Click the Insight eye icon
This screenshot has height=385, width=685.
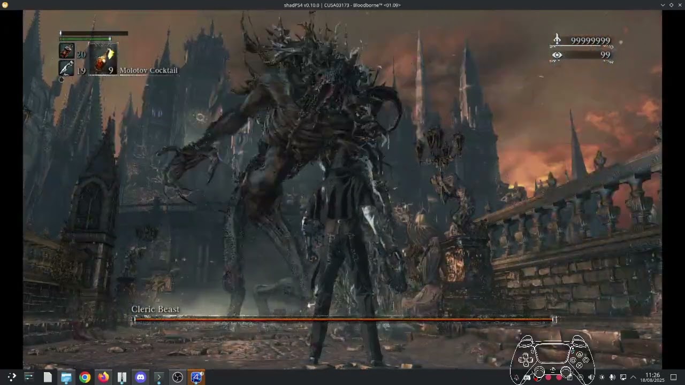click(x=557, y=55)
